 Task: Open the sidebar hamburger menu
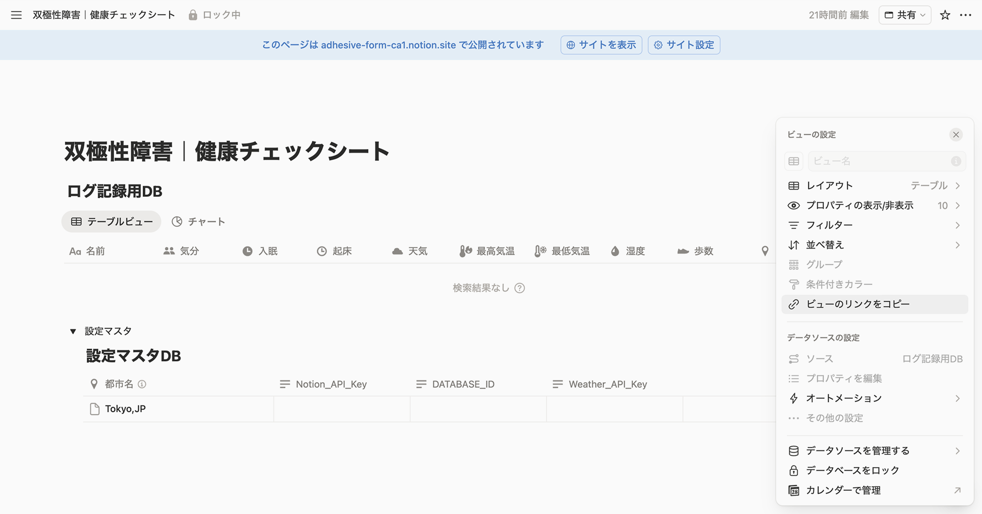tap(16, 15)
